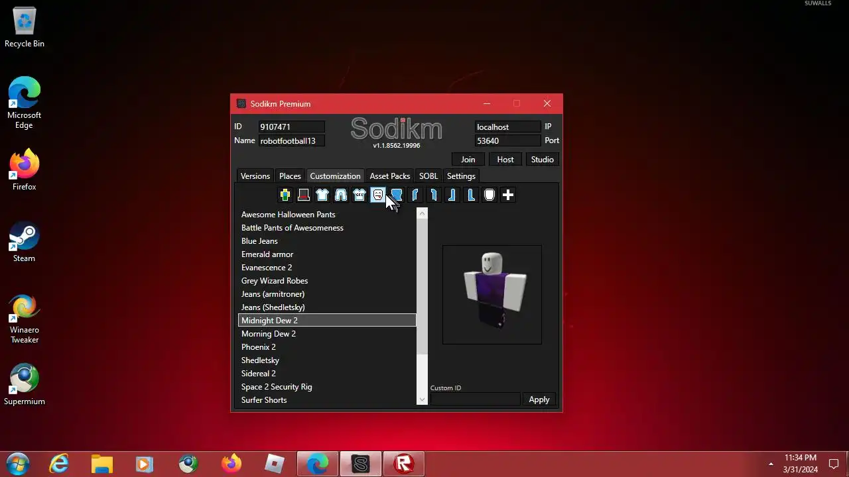Click the IP field showing localhost
Screen dimensions: 849x477
coord(507,127)
